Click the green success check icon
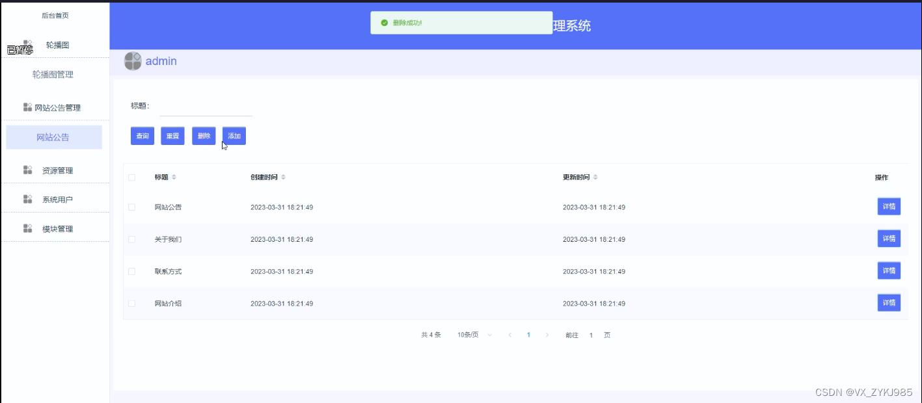The height and width of the screenshot is (403, 922). tap(385, 23)
